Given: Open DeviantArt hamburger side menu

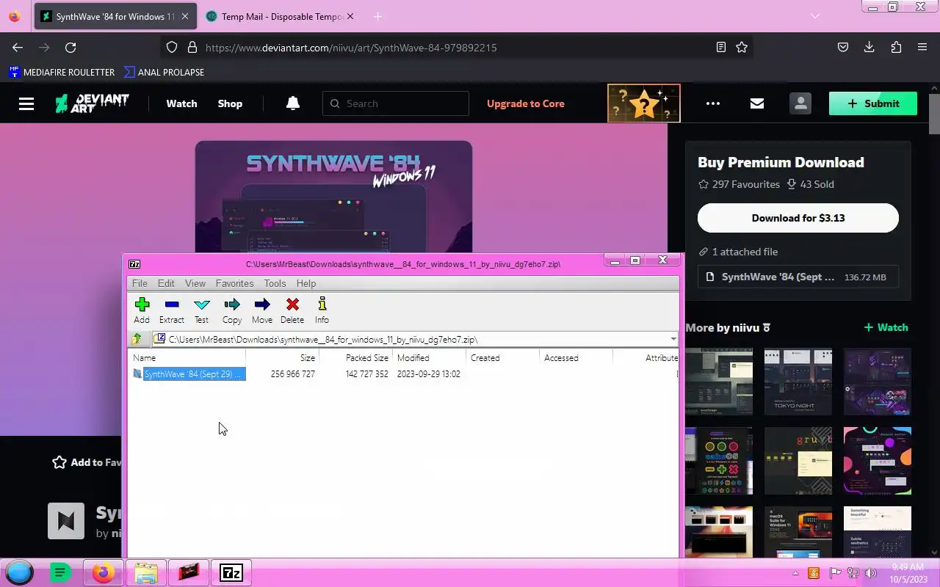Looking at the screenshot, I should point(26,103).
